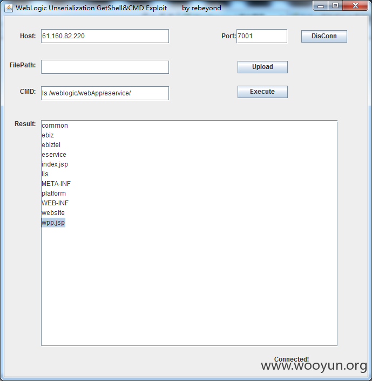
Task: Click the 'Port:' label
Action: coord(228,36)
